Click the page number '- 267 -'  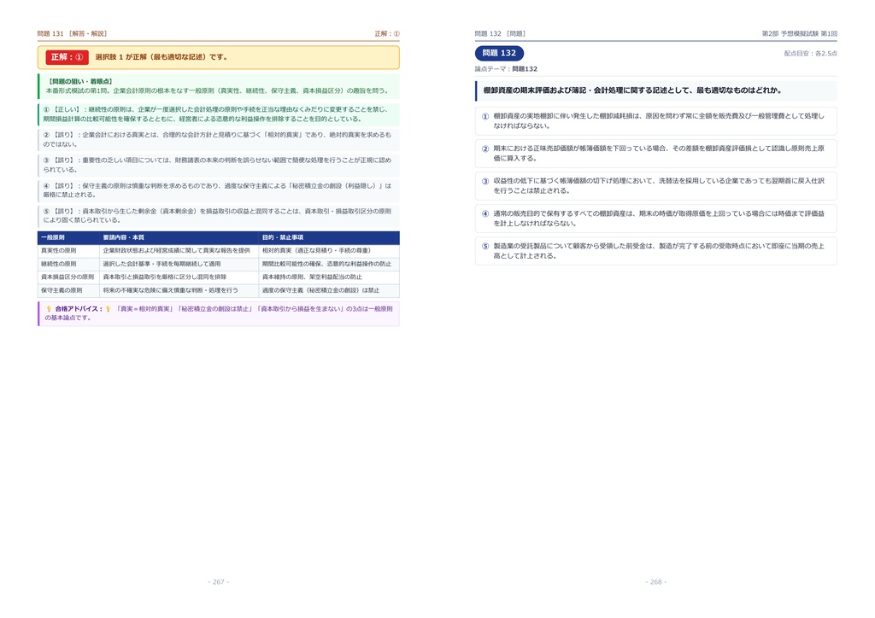click(x=219, y=582)
